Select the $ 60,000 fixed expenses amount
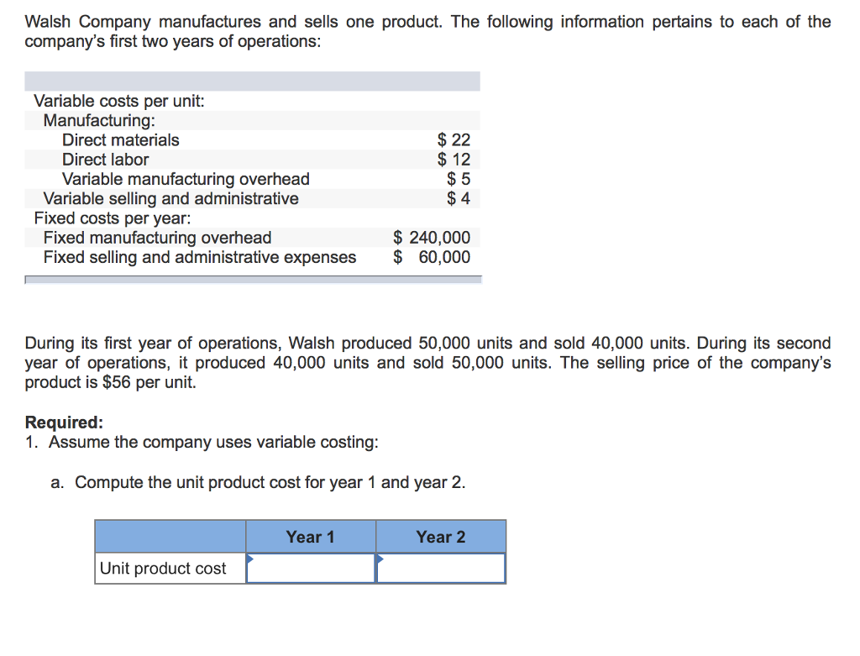The image size is (860, 656). pyautogui.click(x=433, y=257)
